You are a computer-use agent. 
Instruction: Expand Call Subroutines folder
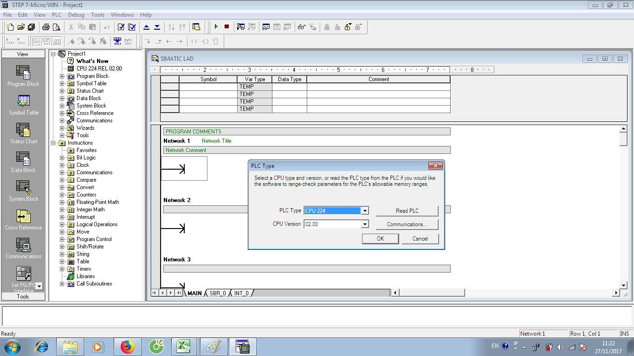click(x=62, y=284)
